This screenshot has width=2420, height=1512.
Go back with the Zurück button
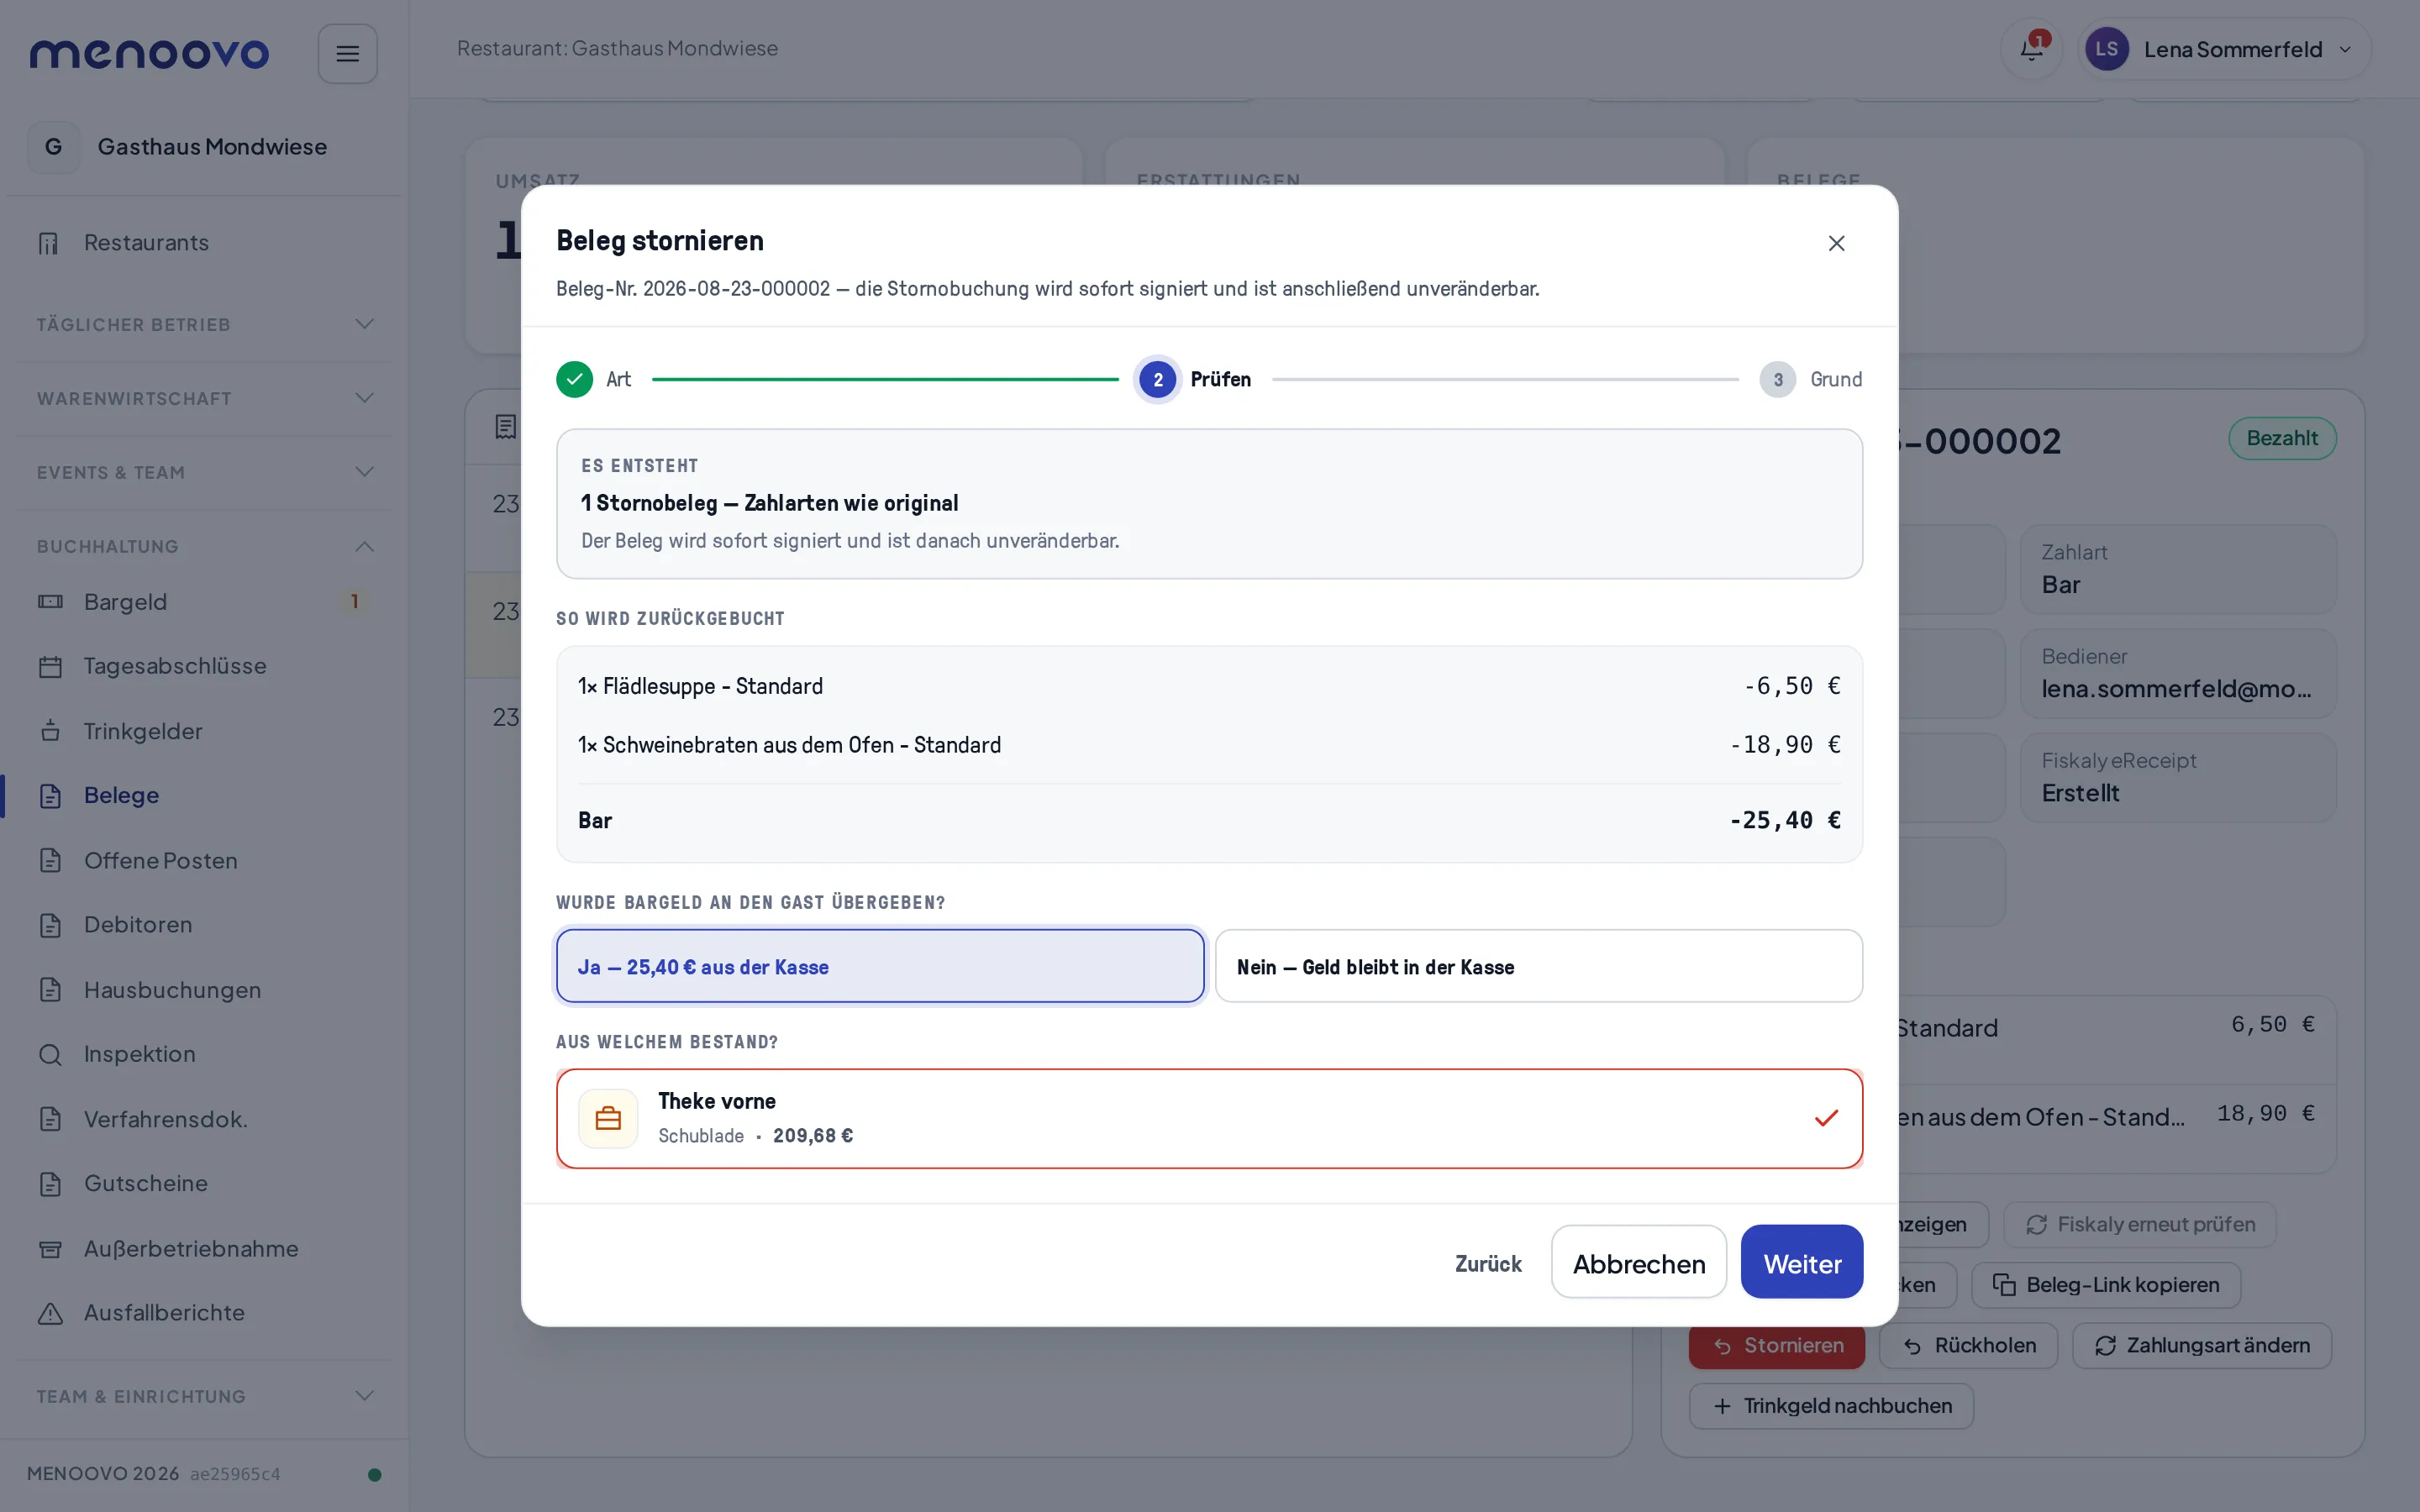(x=1487, y=1263)
